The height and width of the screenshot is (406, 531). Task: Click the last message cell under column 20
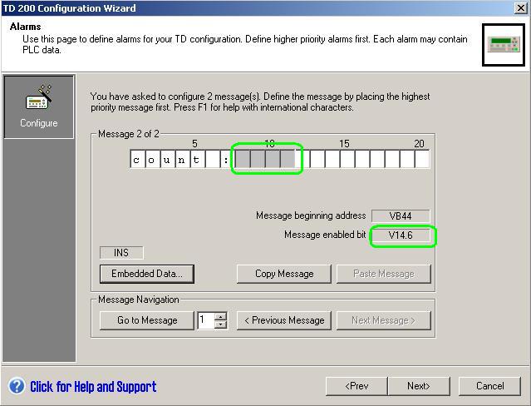click(422, 160)
